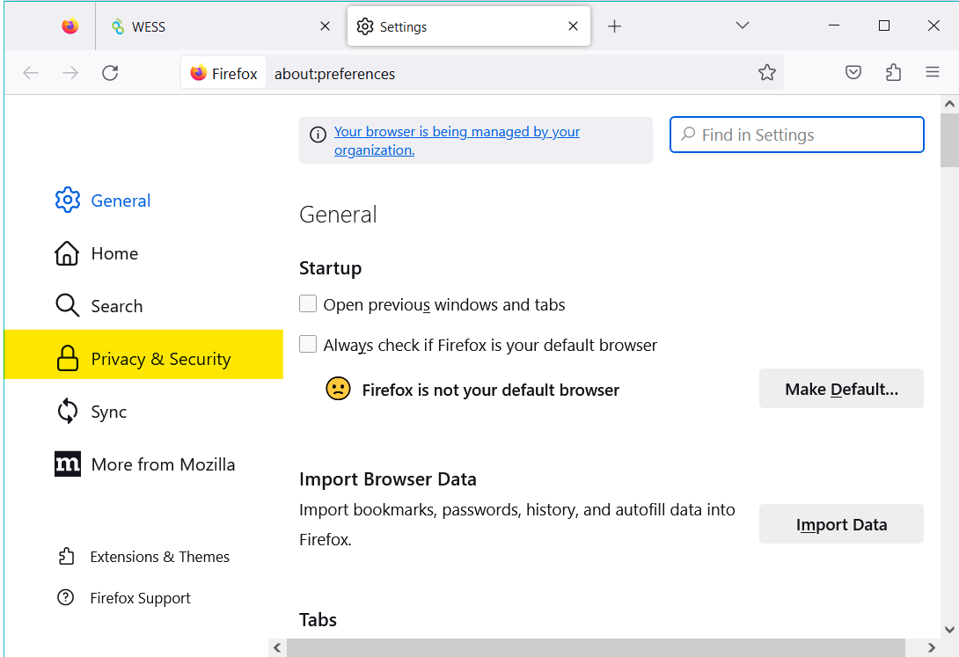Click the Search magnifier icon in sidebar
The image size is (959, 657).
point(67,305)
